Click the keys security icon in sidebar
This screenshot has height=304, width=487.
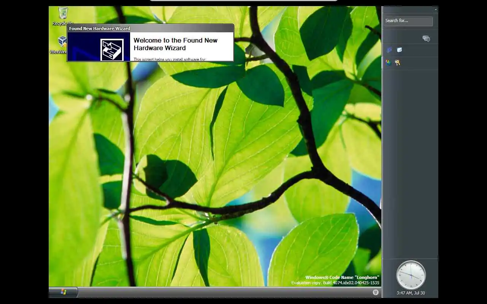398,62
